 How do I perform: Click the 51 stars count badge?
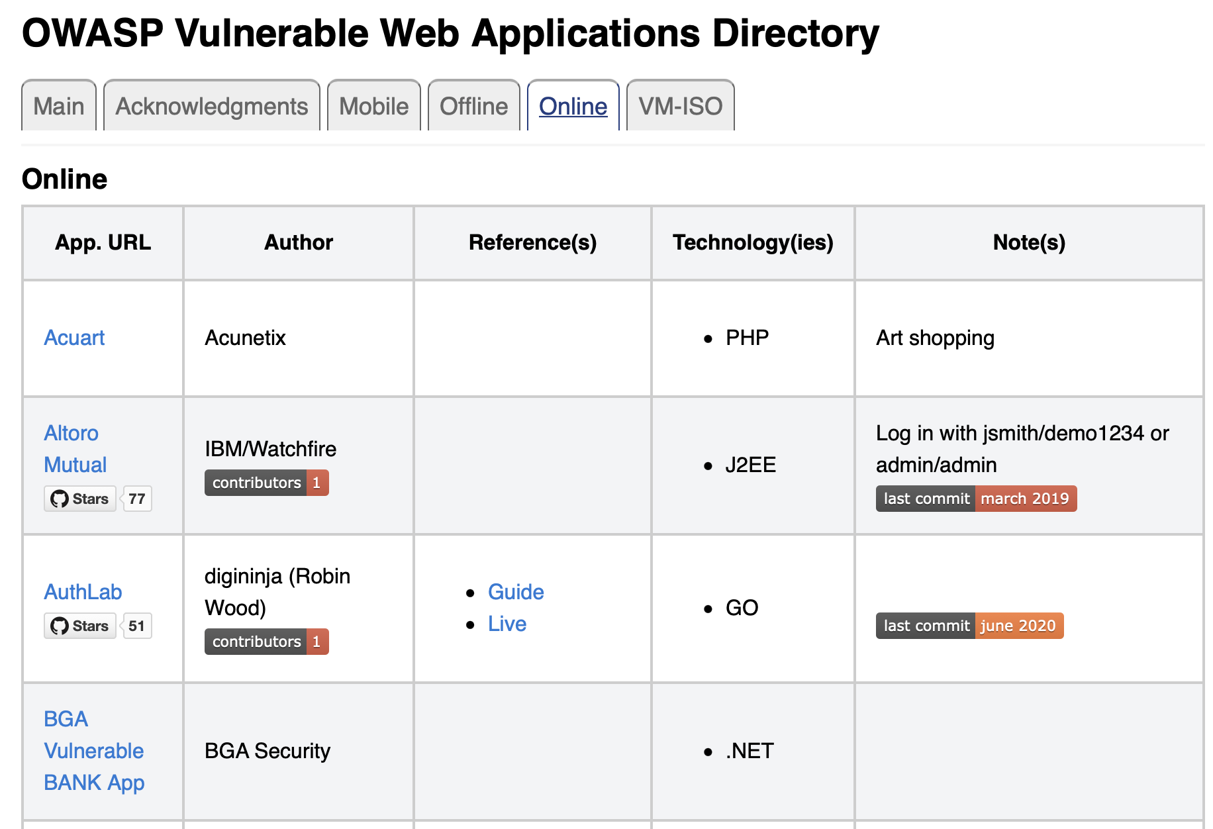point(137,626)
